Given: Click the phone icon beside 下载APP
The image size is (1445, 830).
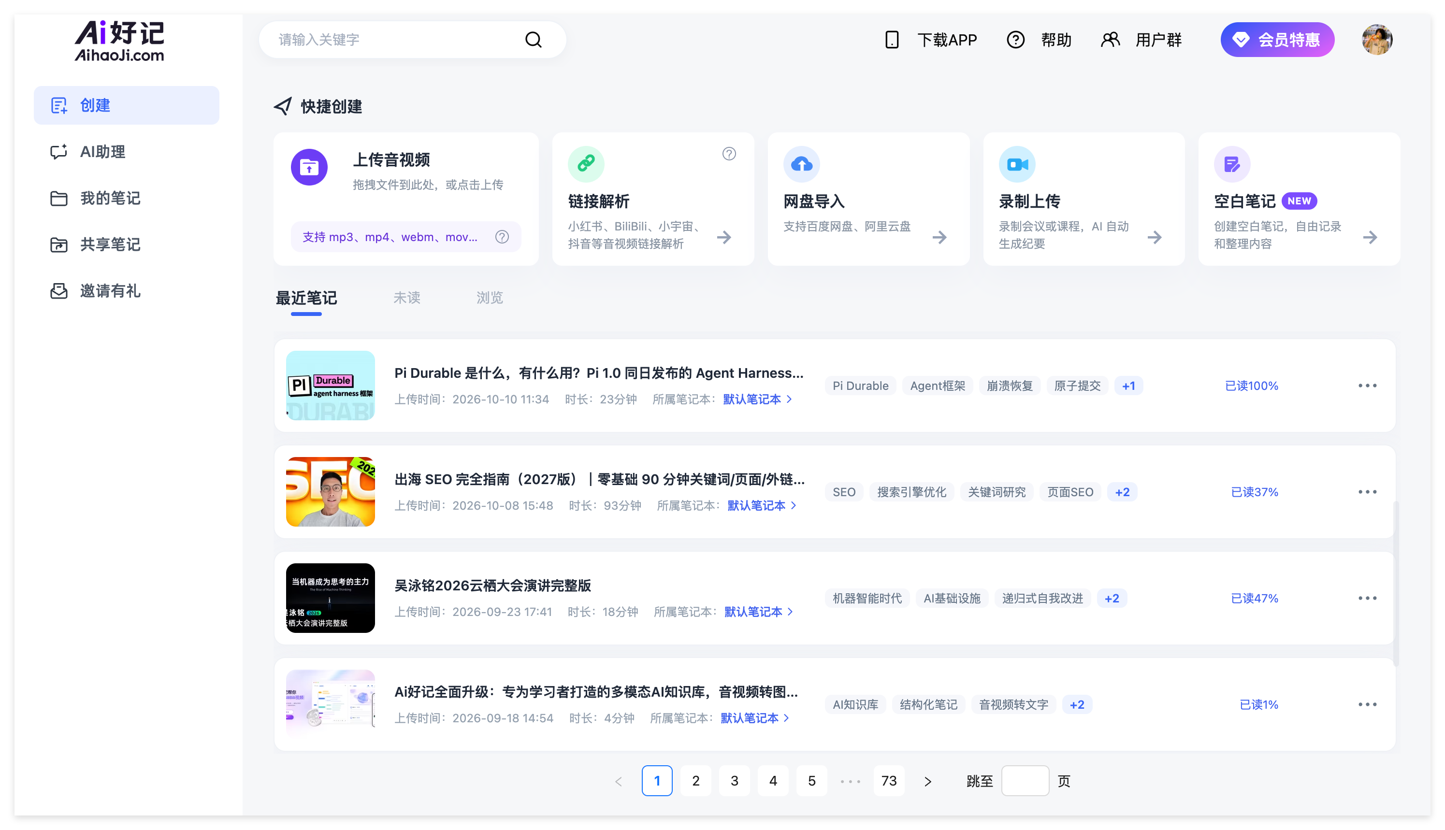Looking at the screenshot, I should 892,40.
